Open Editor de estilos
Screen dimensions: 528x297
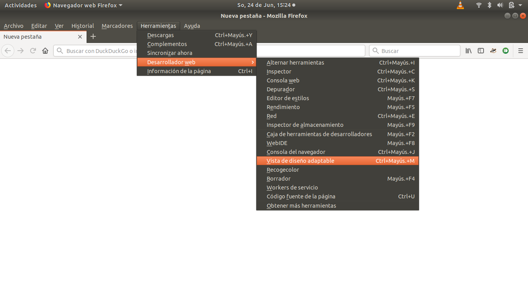(x=337, y=98)
